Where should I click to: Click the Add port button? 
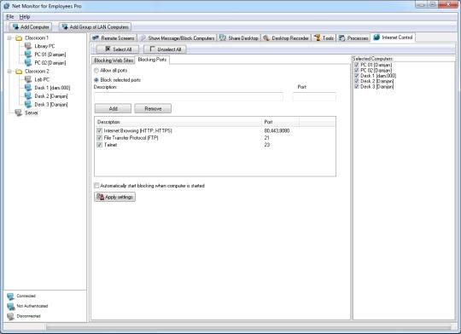pos(113,108)
